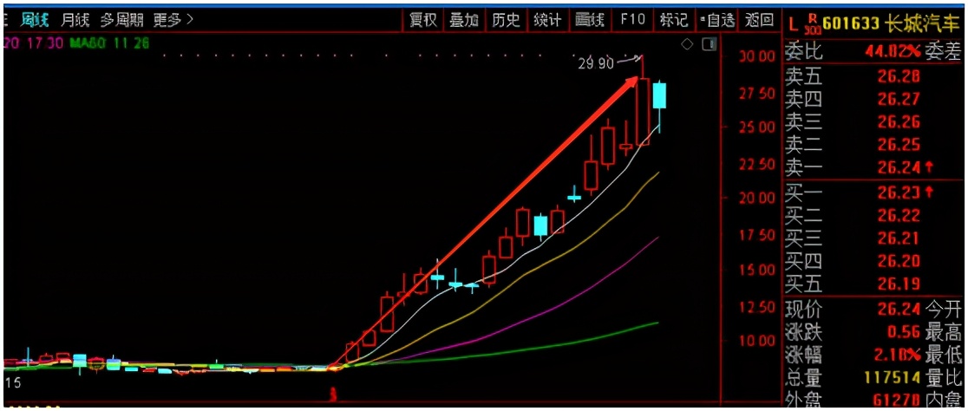
Task: Click the red marker below the chart baseline
Action: pyautogui.click(x=334, y=394)
